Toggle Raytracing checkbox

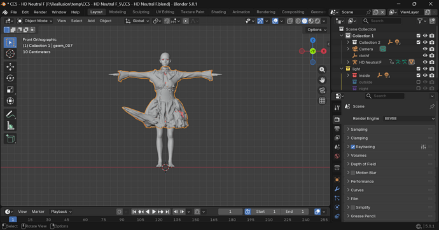(x=352, y=147)
